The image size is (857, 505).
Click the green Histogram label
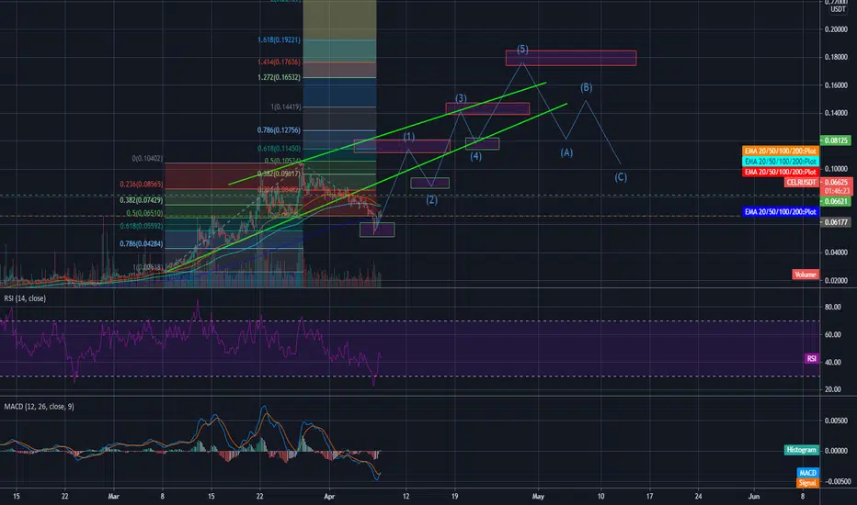tap(801, 450)
